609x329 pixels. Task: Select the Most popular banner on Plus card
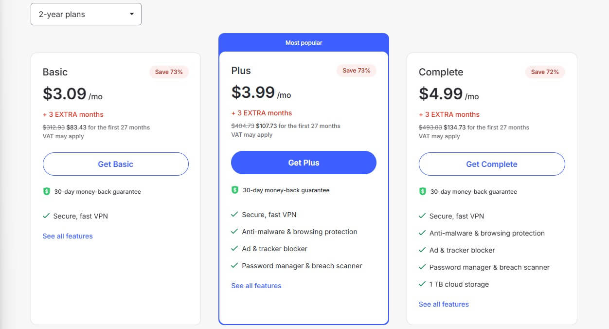pos(304,42)
